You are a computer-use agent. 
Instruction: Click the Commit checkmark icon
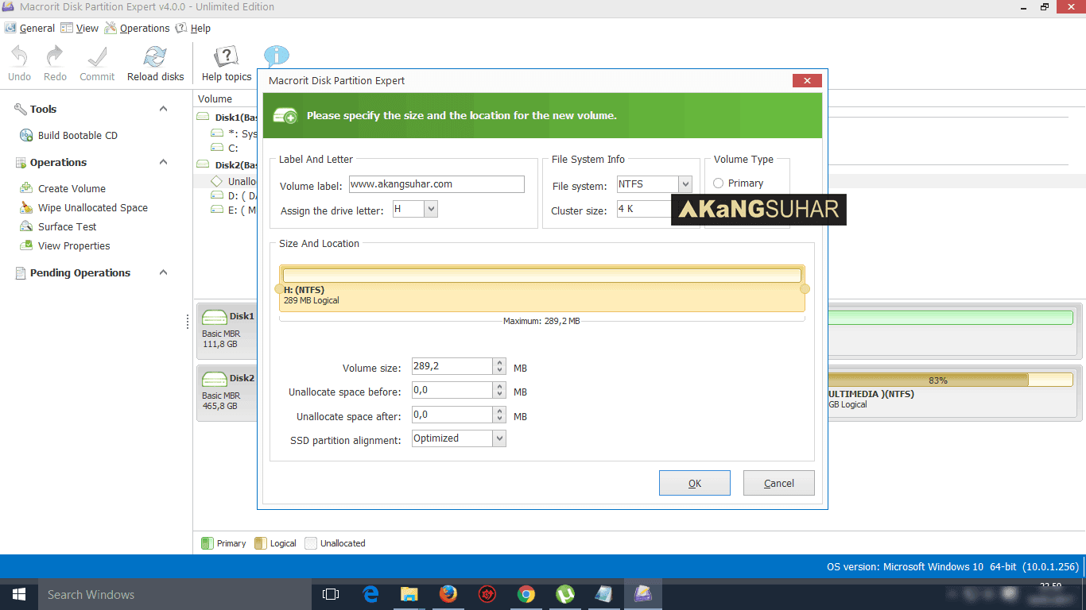coord(97,56)
